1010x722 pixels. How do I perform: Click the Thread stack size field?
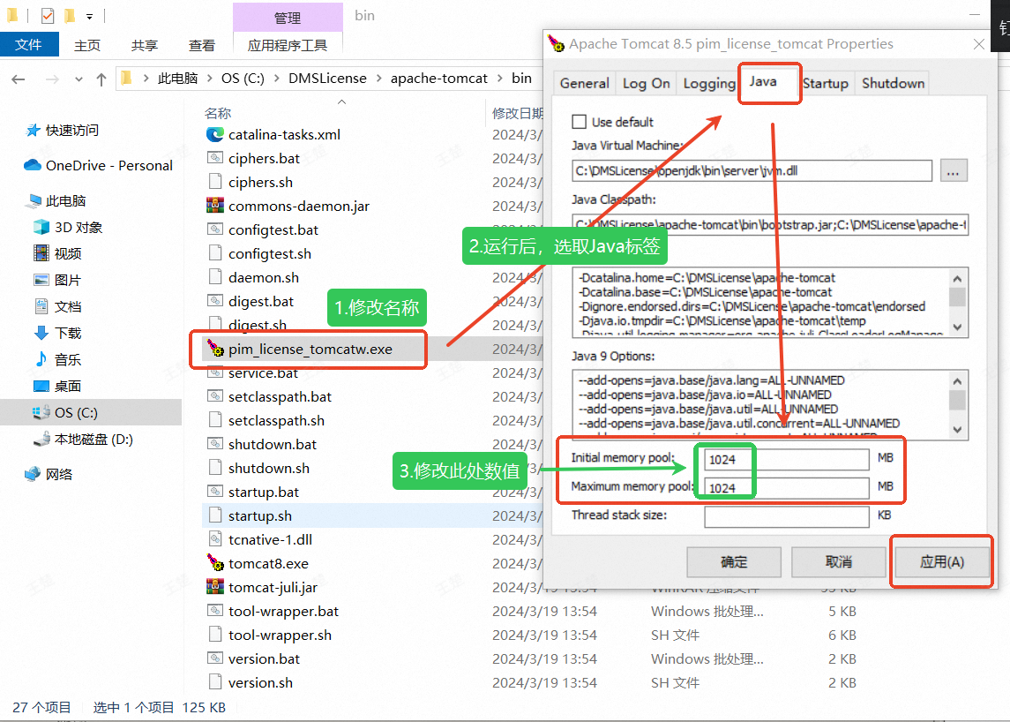[787, 516]
